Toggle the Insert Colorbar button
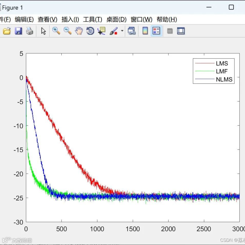Screen dimensions: 245x245 pyautogui.click(x=145, y=31)
